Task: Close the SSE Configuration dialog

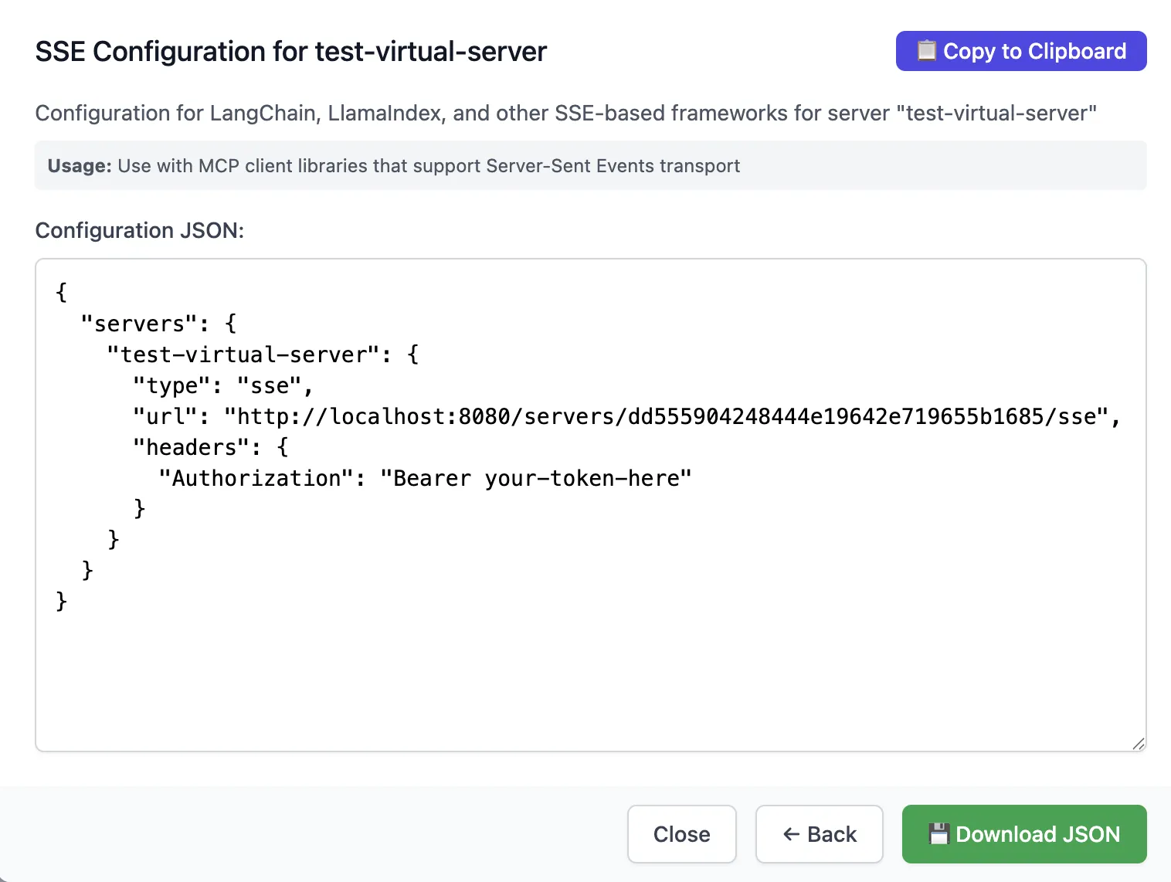Action: pyautogui.click(x=681, y=834)
